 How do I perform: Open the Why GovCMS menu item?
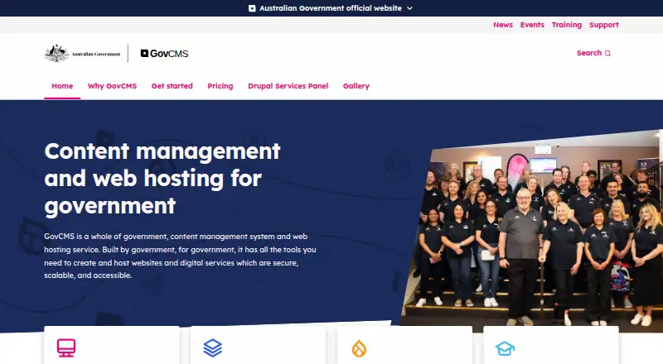(x=112, y=86)
